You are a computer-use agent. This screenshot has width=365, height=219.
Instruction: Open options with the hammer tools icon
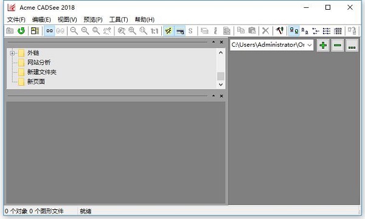click(280, 30)
